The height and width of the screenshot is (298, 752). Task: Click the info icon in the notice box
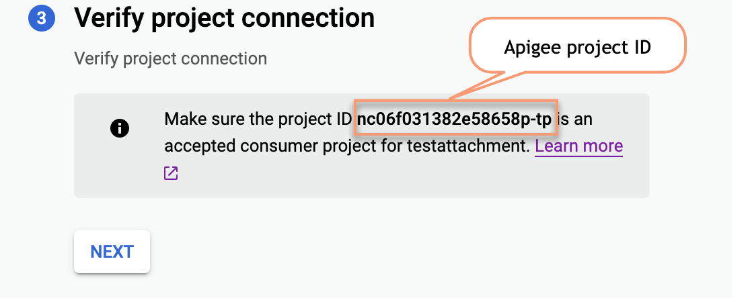click(x=119, y=128)
